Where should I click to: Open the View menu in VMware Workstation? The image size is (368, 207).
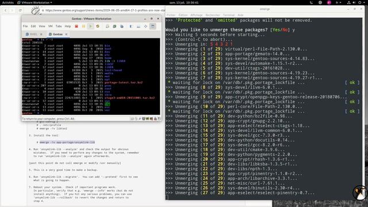pyautogui.click(x=42, y=26)
